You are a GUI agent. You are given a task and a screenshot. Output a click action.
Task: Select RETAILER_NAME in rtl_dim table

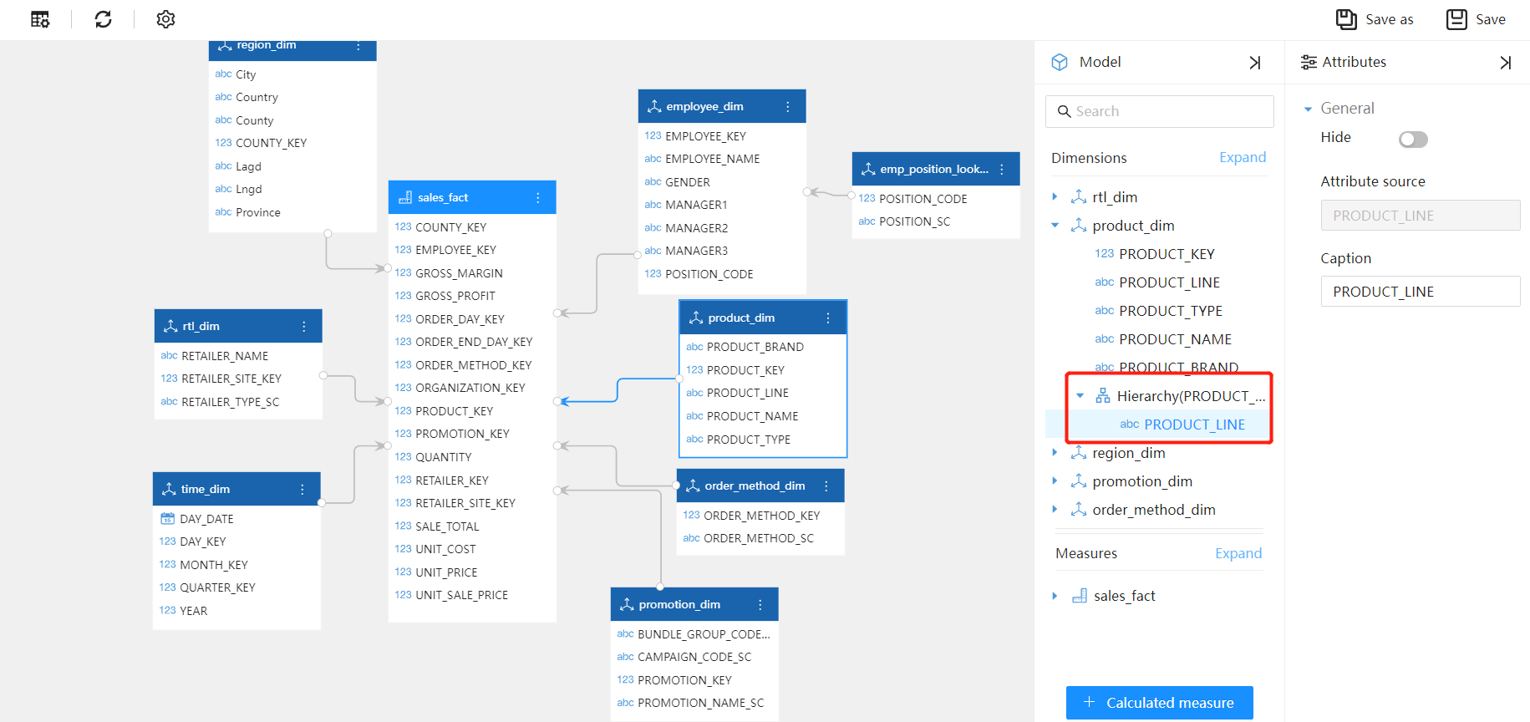[225, 356]
